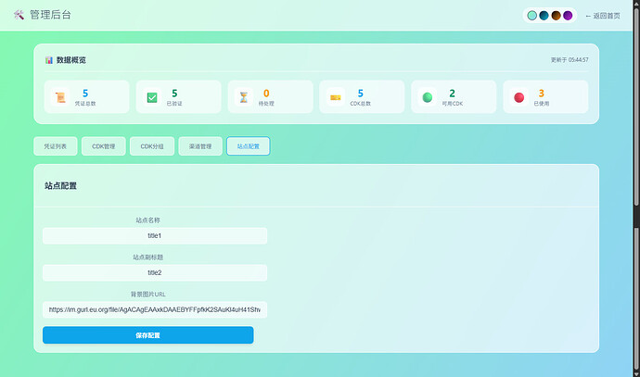Click the scroll icon for 凭证总数

click(x=60, y=97)
